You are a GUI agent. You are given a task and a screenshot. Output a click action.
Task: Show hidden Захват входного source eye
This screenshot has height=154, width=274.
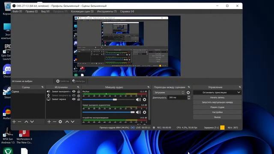pos(74,95)
